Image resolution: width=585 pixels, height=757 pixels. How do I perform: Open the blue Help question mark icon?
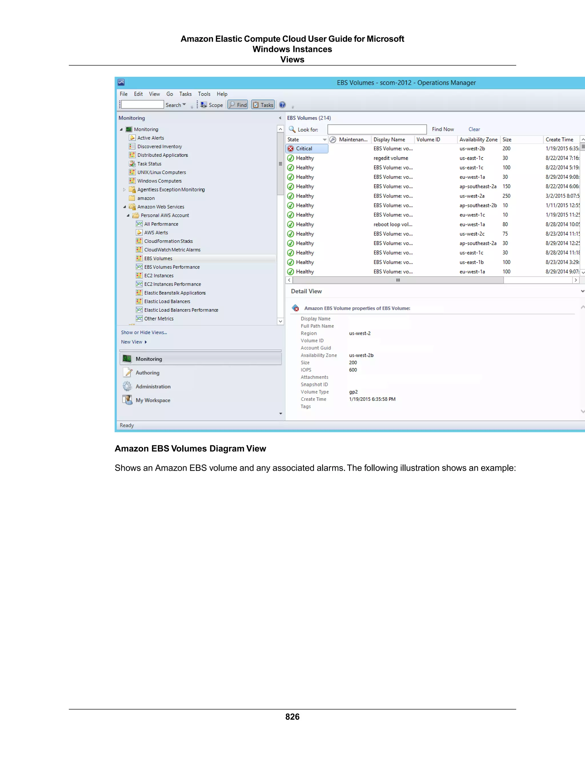[283, 105]
